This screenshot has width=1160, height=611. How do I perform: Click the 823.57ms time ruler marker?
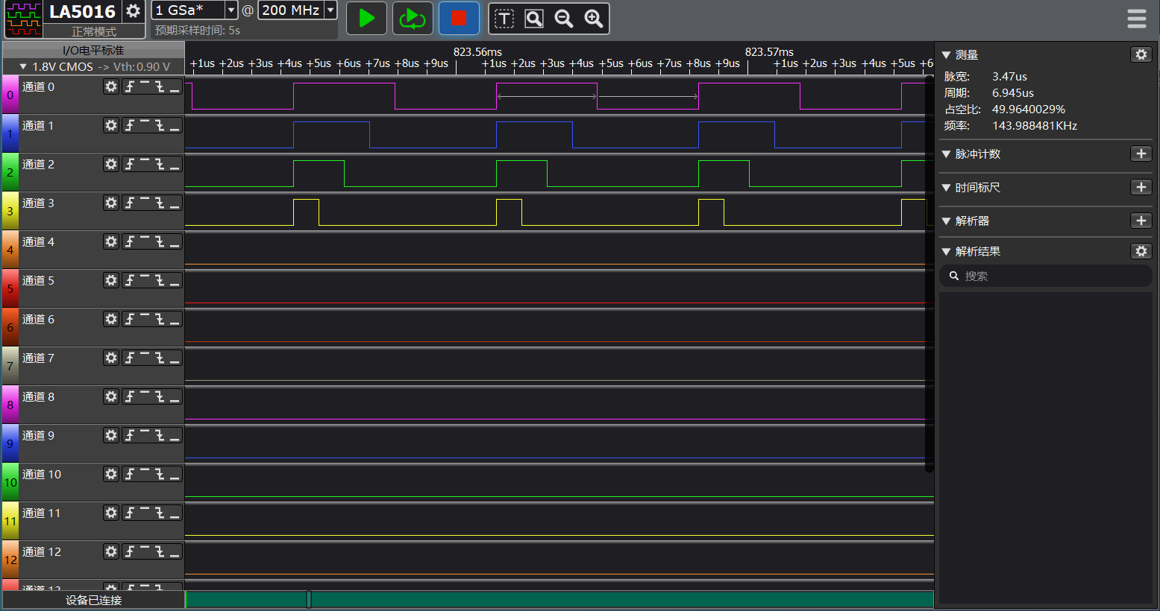(x=769, y=51)
